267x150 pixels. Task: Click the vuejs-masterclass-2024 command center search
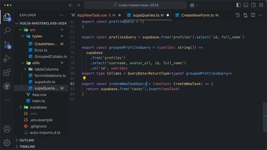(135, 5)
